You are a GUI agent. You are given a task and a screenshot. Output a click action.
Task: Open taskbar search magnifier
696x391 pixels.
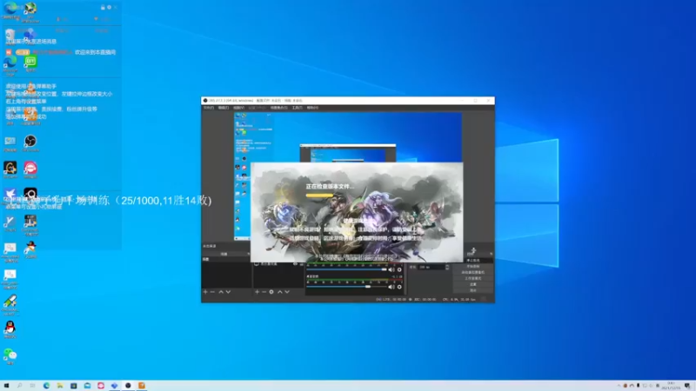click(x=19, y=386)
